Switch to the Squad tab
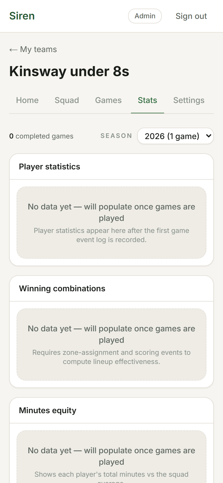The height and width of the screenshot is (483, 223). coord(67,100)
